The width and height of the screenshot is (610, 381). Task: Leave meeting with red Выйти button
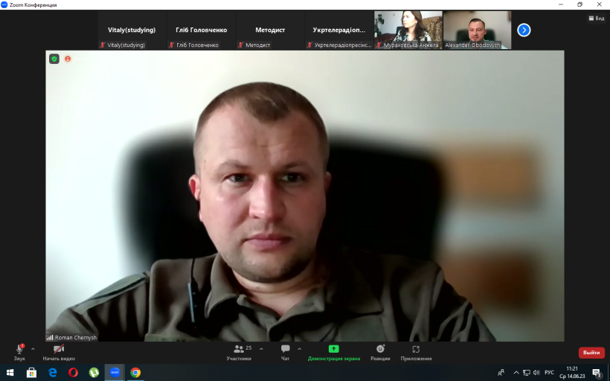point(591,353)
